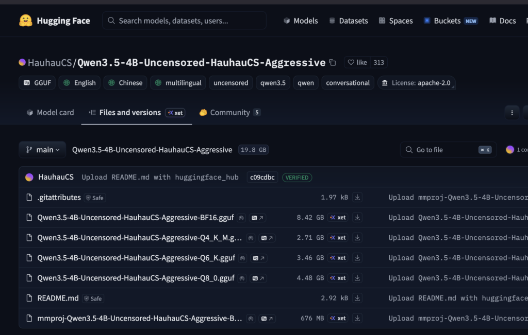Screen dimensions: 528x335
Task: Click the pickle-scan icon beside the Q4_K_M file
Action: [x=250, y=238]
